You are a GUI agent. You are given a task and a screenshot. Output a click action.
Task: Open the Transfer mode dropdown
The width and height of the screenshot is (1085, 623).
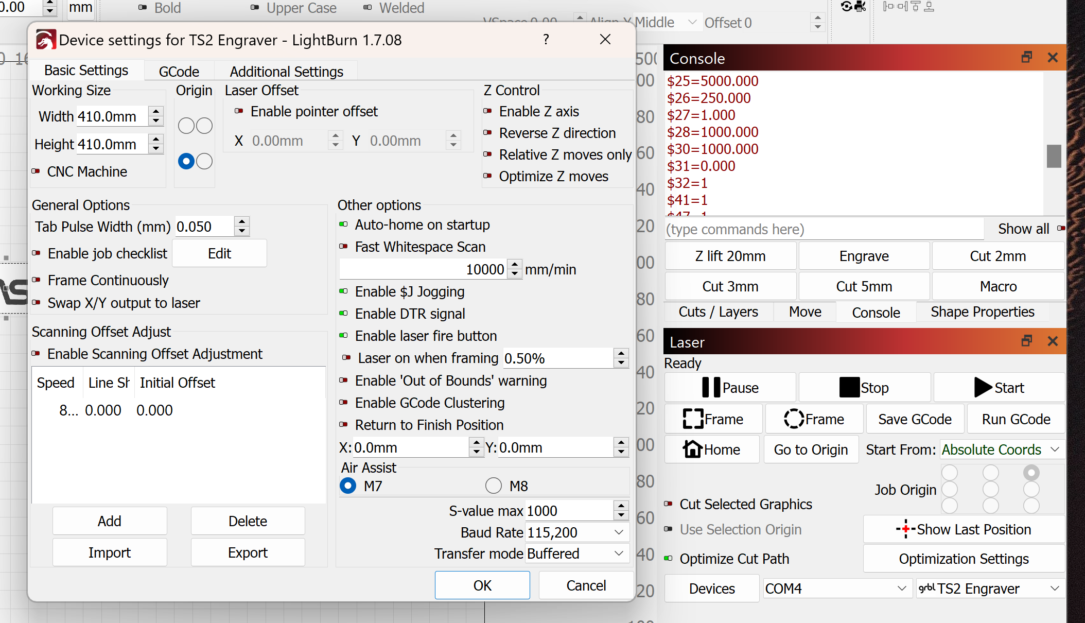[x=577, y=553]
